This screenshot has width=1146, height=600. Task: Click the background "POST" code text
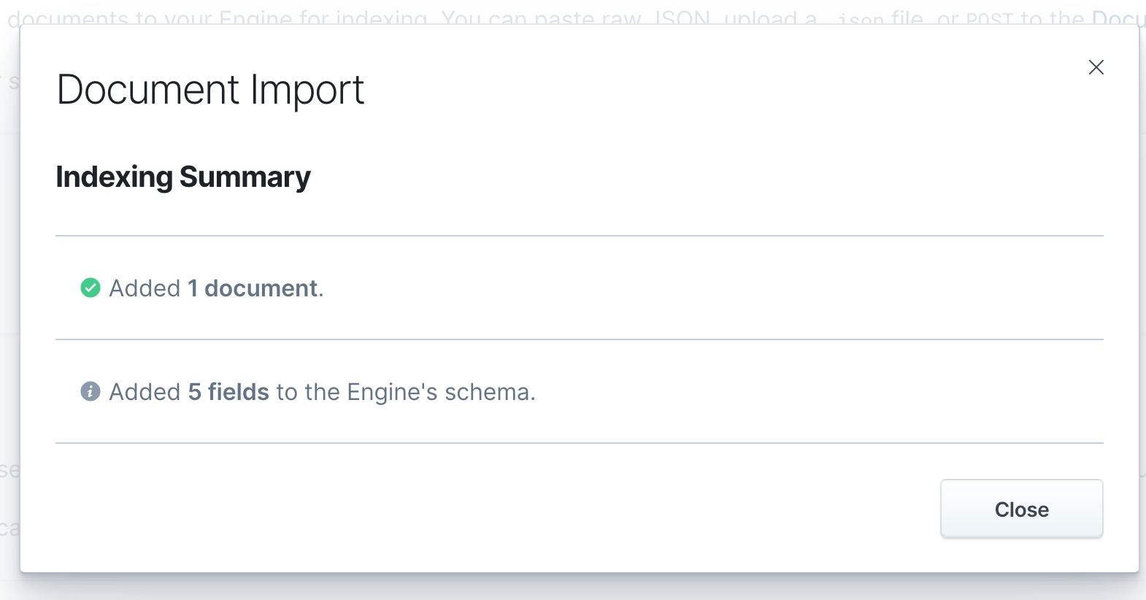click(991, 18)
